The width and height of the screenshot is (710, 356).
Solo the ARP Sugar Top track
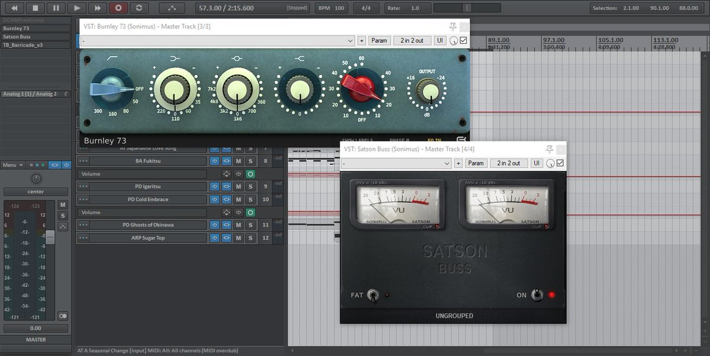click(x=250, y=238)
